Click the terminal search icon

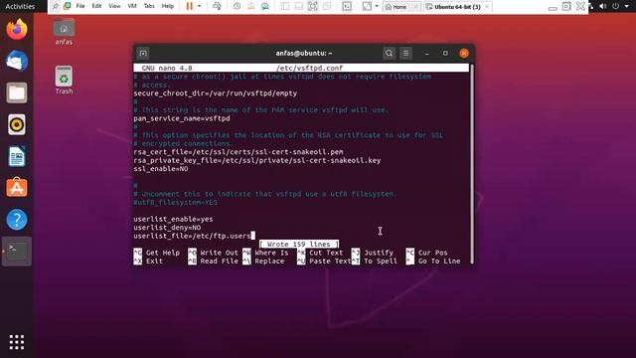(389, 53)
